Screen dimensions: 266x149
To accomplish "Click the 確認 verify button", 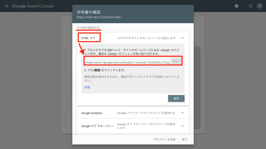I will coord(176,99).
